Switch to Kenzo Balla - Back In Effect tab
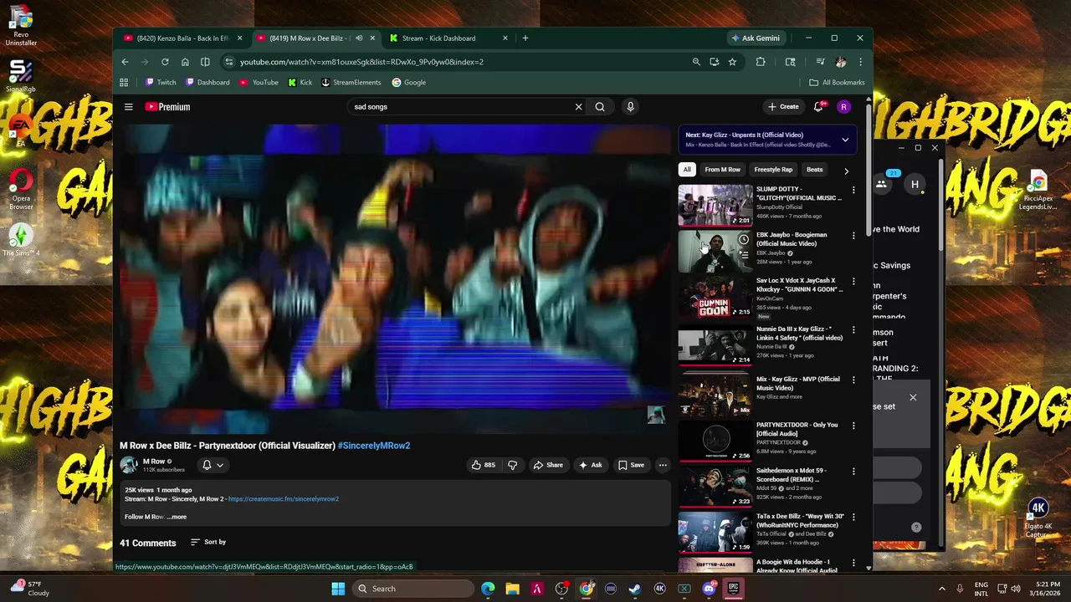The width and height of the screenshot is (1071, 602). 182,38
